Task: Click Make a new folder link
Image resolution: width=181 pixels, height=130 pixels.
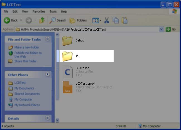Action: 27,47
